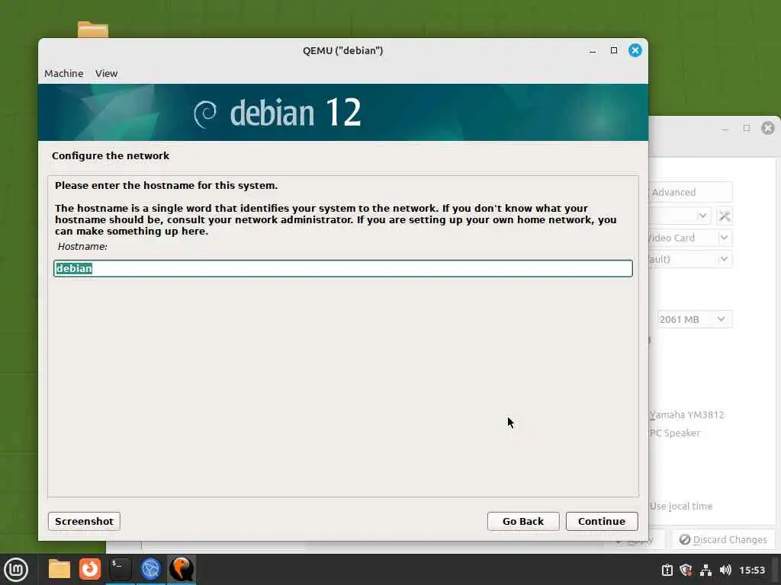781x585 pixels.
Task: Launch Firefox from the taskbar
Action: point(90,569)
